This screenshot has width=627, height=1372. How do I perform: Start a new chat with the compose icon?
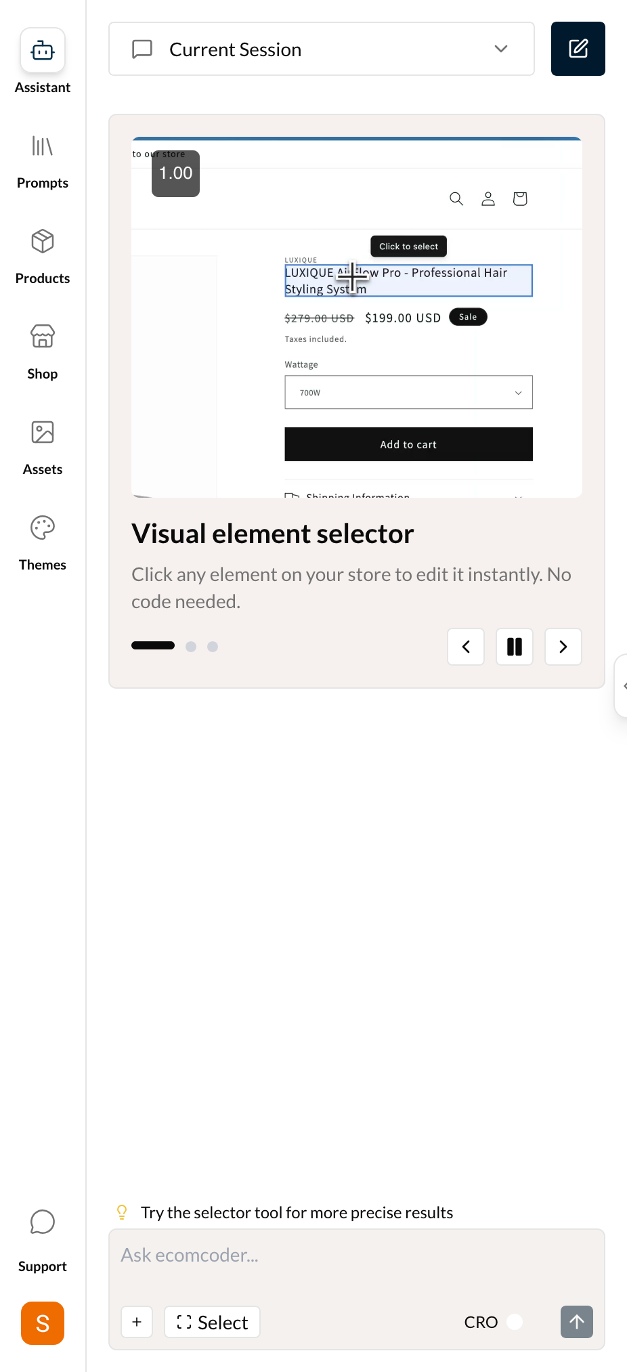(578, 48)
